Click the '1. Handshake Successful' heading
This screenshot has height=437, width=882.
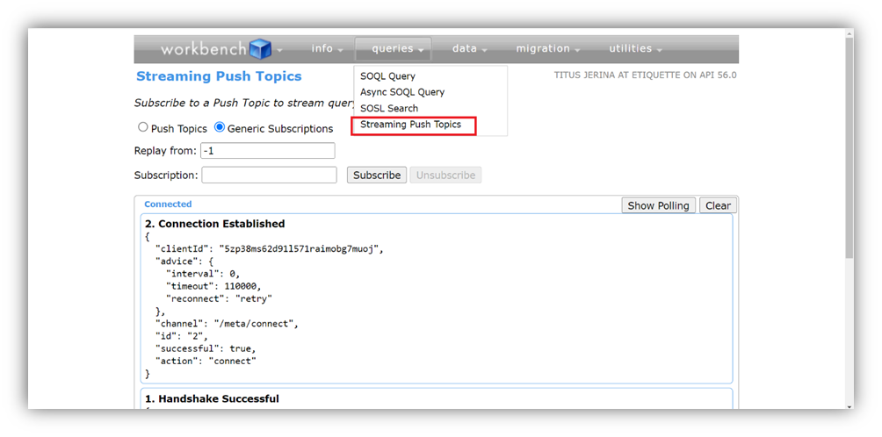pos(212,398)
